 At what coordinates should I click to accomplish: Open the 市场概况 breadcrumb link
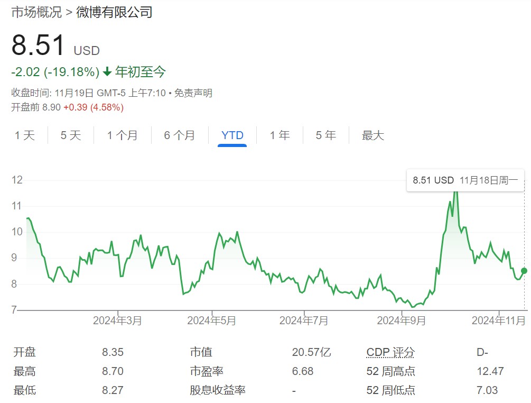(36, 12)
